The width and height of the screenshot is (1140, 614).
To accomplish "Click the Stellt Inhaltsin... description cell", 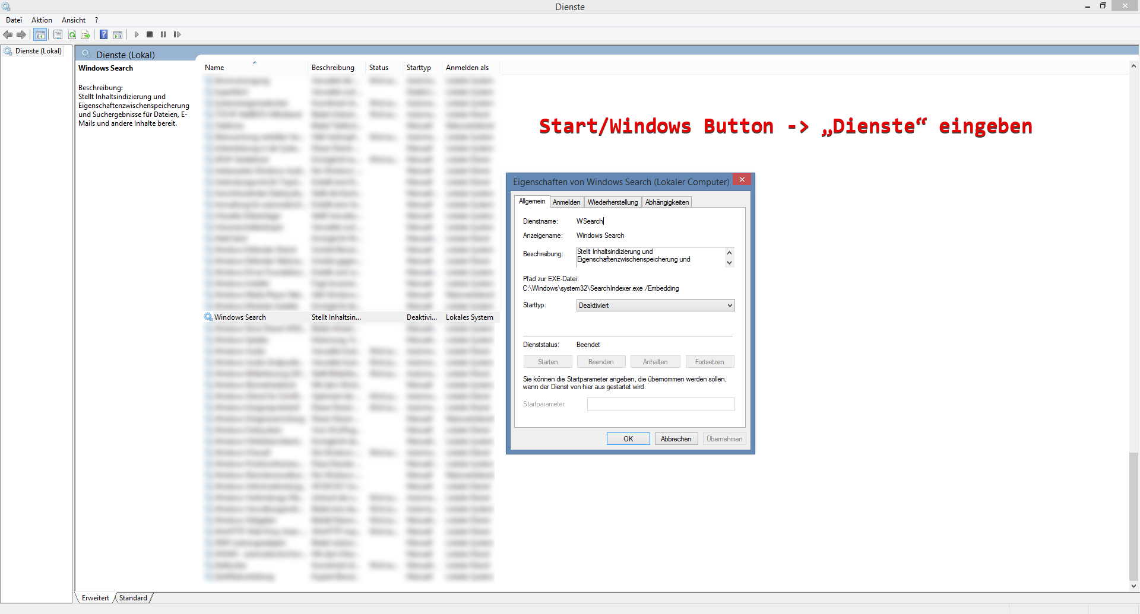I will click(336, 317).
